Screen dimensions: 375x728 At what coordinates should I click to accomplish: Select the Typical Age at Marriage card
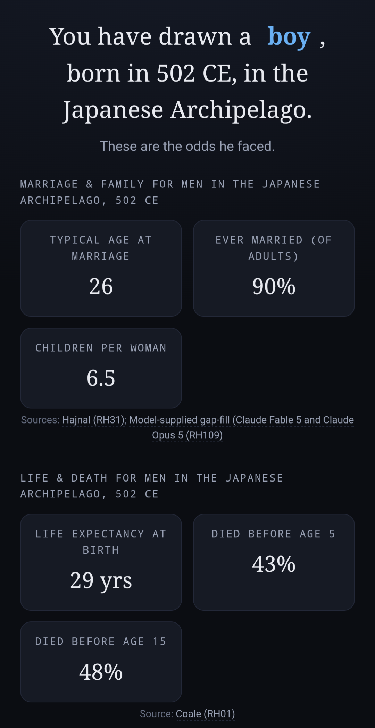(101, 268)
